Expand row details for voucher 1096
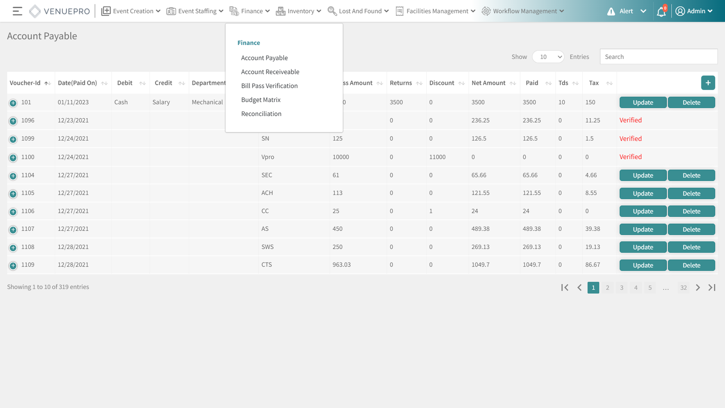725x408 pixels. 13,121
